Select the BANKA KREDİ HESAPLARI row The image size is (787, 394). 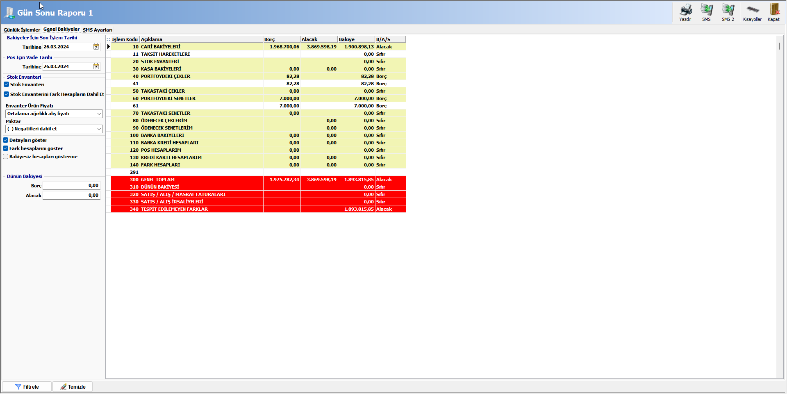click(258, 143)
